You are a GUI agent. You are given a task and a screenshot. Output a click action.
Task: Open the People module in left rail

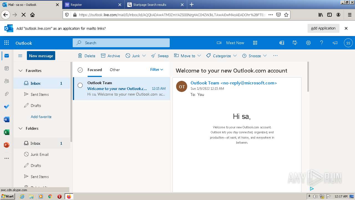click(7, 81)
